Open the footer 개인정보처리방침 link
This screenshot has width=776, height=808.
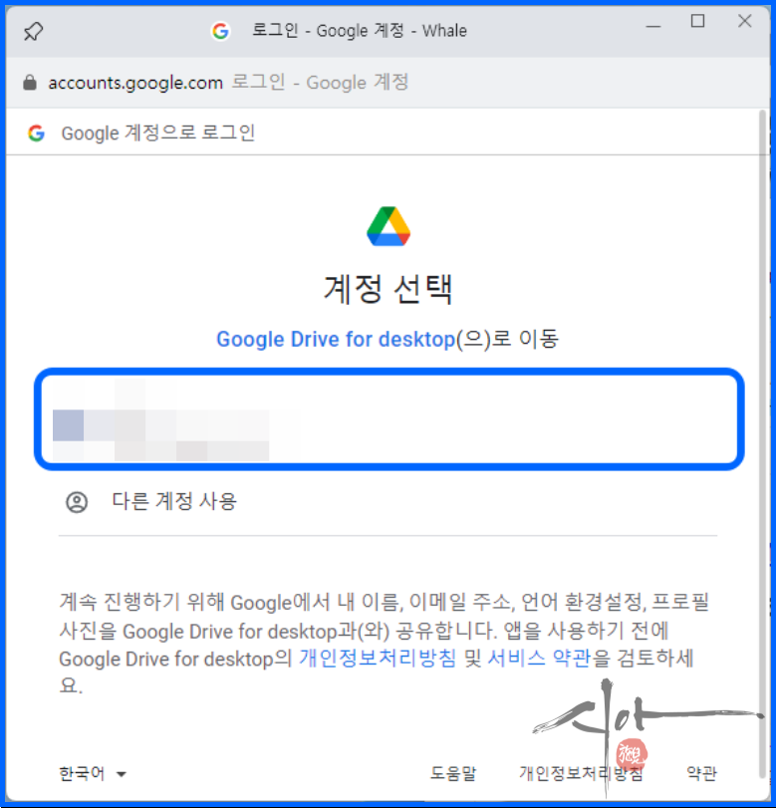click(581, 773)
